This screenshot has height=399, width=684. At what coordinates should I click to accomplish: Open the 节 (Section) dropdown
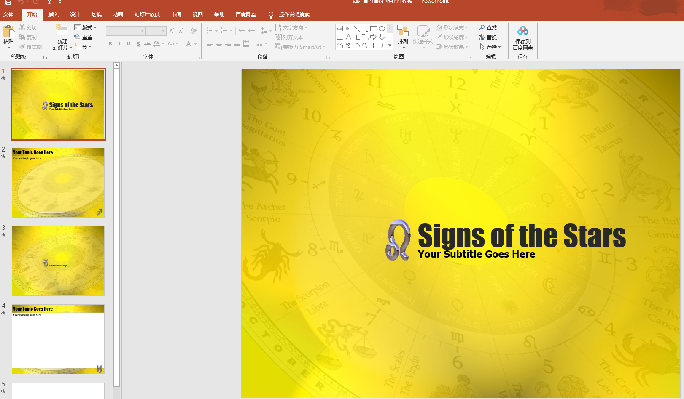point(83,47)
